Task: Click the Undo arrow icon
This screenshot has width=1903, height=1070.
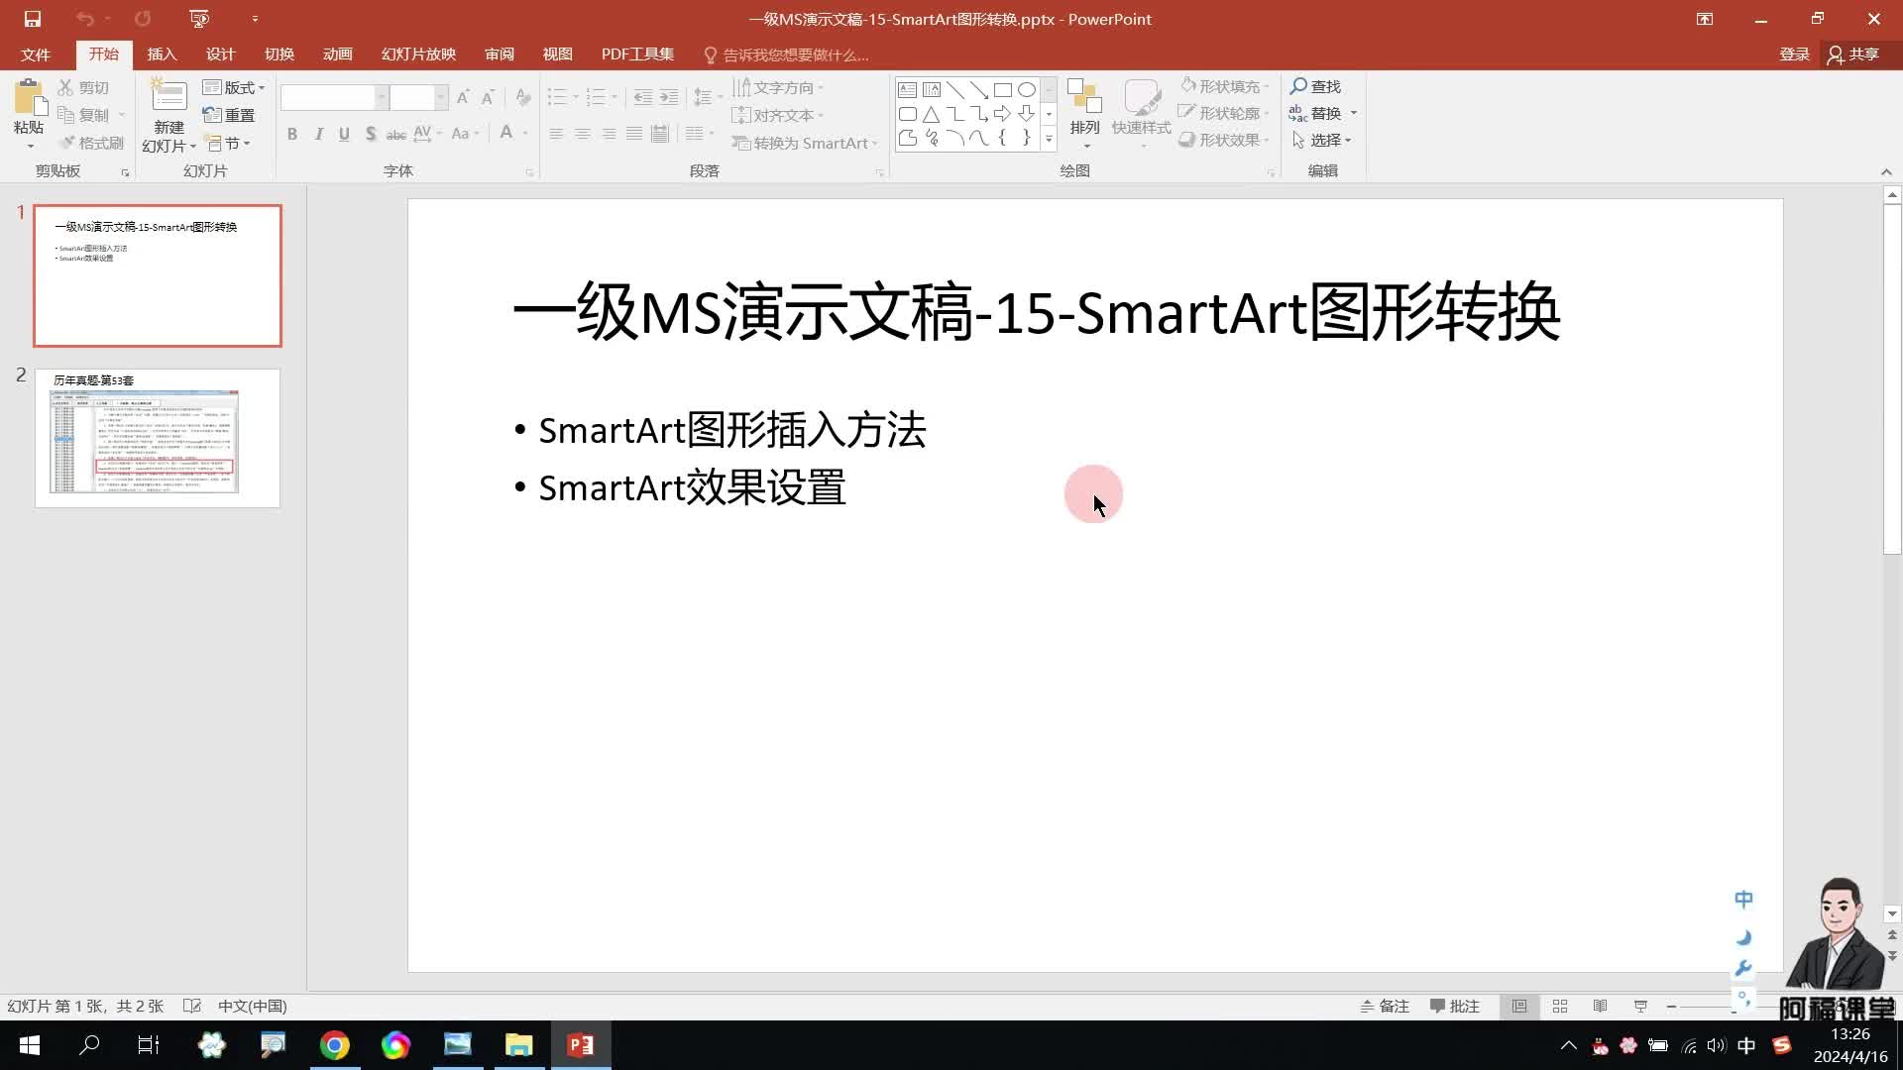Action: [85, 19]
